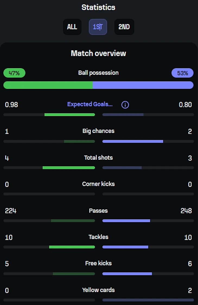Open the Expected Goals link
Screen dimensions: 198x305
click(90, 104)
